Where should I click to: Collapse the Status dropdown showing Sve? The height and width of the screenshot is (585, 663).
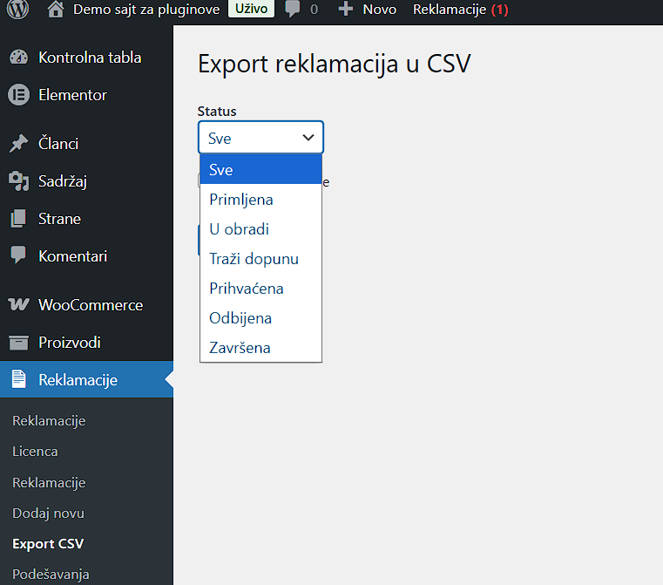coord(260,138)
